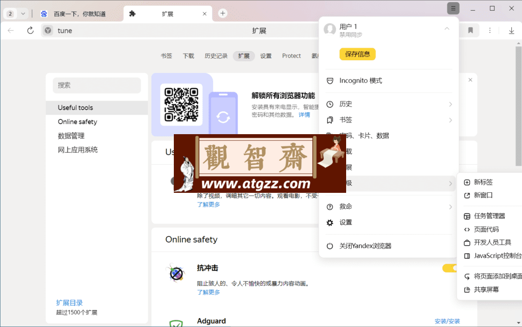This screenshot has height=327, width=522.
Task: Go to the 历史记录 page tab
Action: (x=216, y=56)
